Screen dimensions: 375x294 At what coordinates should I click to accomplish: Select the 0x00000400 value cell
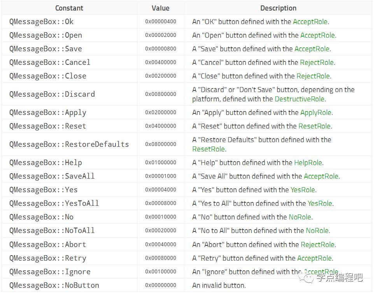(161, 21)
